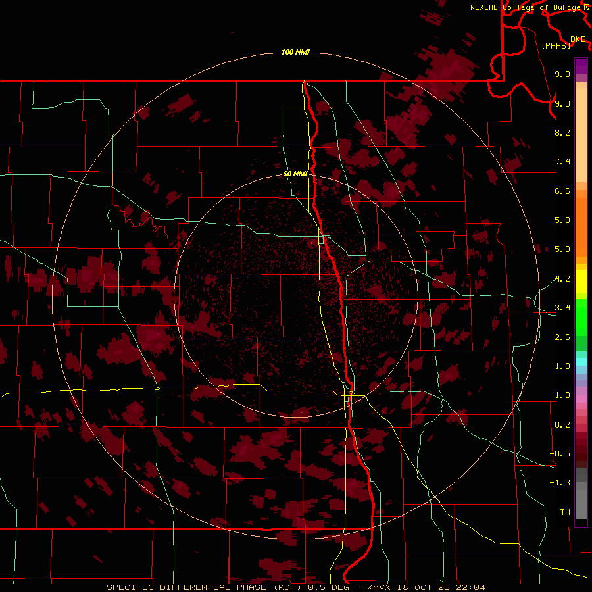Click the 7.4 scale value
This screenshot has height=592, width=592.
point(562,162)
